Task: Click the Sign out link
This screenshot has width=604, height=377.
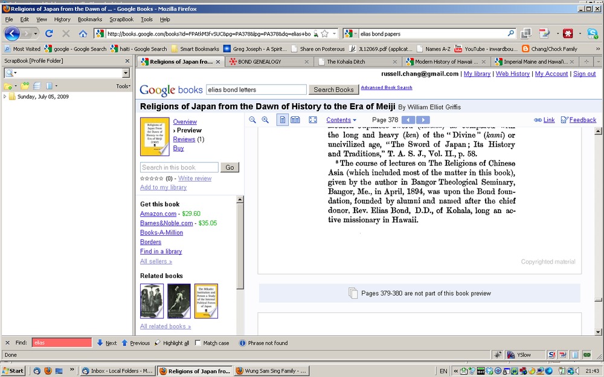Action: (x=584, y=74)
